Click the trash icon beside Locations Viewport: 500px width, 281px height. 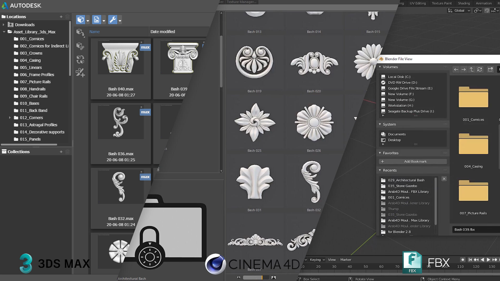point(67,17)
